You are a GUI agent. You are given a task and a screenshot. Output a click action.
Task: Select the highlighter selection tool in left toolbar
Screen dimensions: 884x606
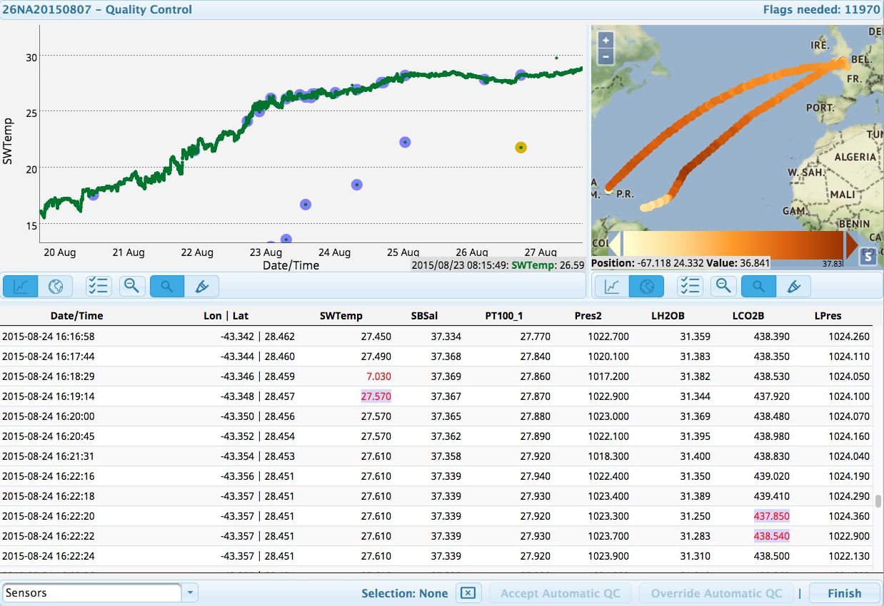[201, 287]
